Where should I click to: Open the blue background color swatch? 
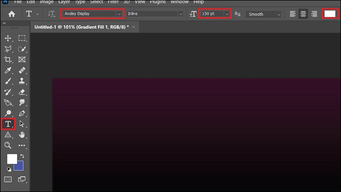point(20,166)
